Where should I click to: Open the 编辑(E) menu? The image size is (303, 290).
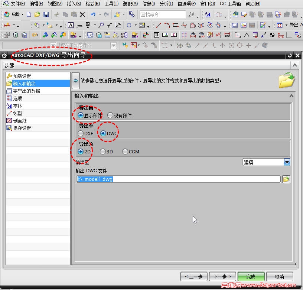[x=36, y=4]
